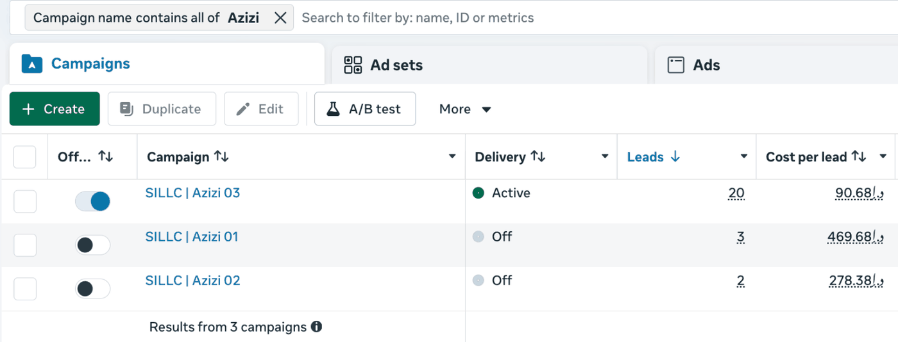Click the leads value 3
This screenshot has height=342, width=898.
click(x=741, y=237)
